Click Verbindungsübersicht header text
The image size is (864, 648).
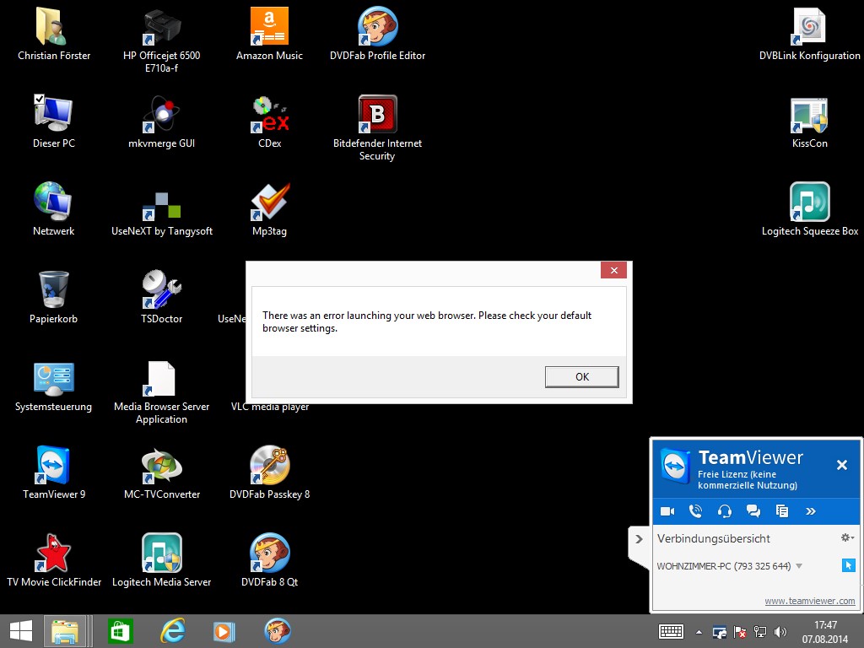(x=714, y=539)
